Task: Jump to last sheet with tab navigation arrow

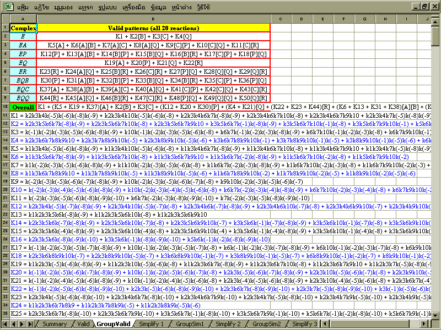Action: point(31,324)
